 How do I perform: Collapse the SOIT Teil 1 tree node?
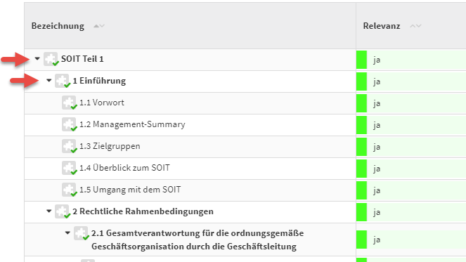(x=37, y=58)
